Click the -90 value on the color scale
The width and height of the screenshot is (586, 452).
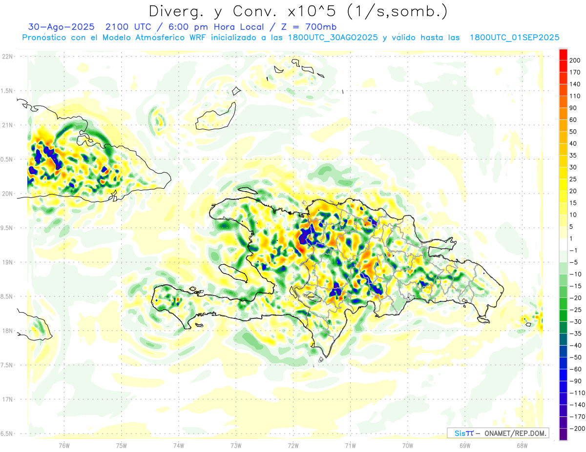point(575,381)
